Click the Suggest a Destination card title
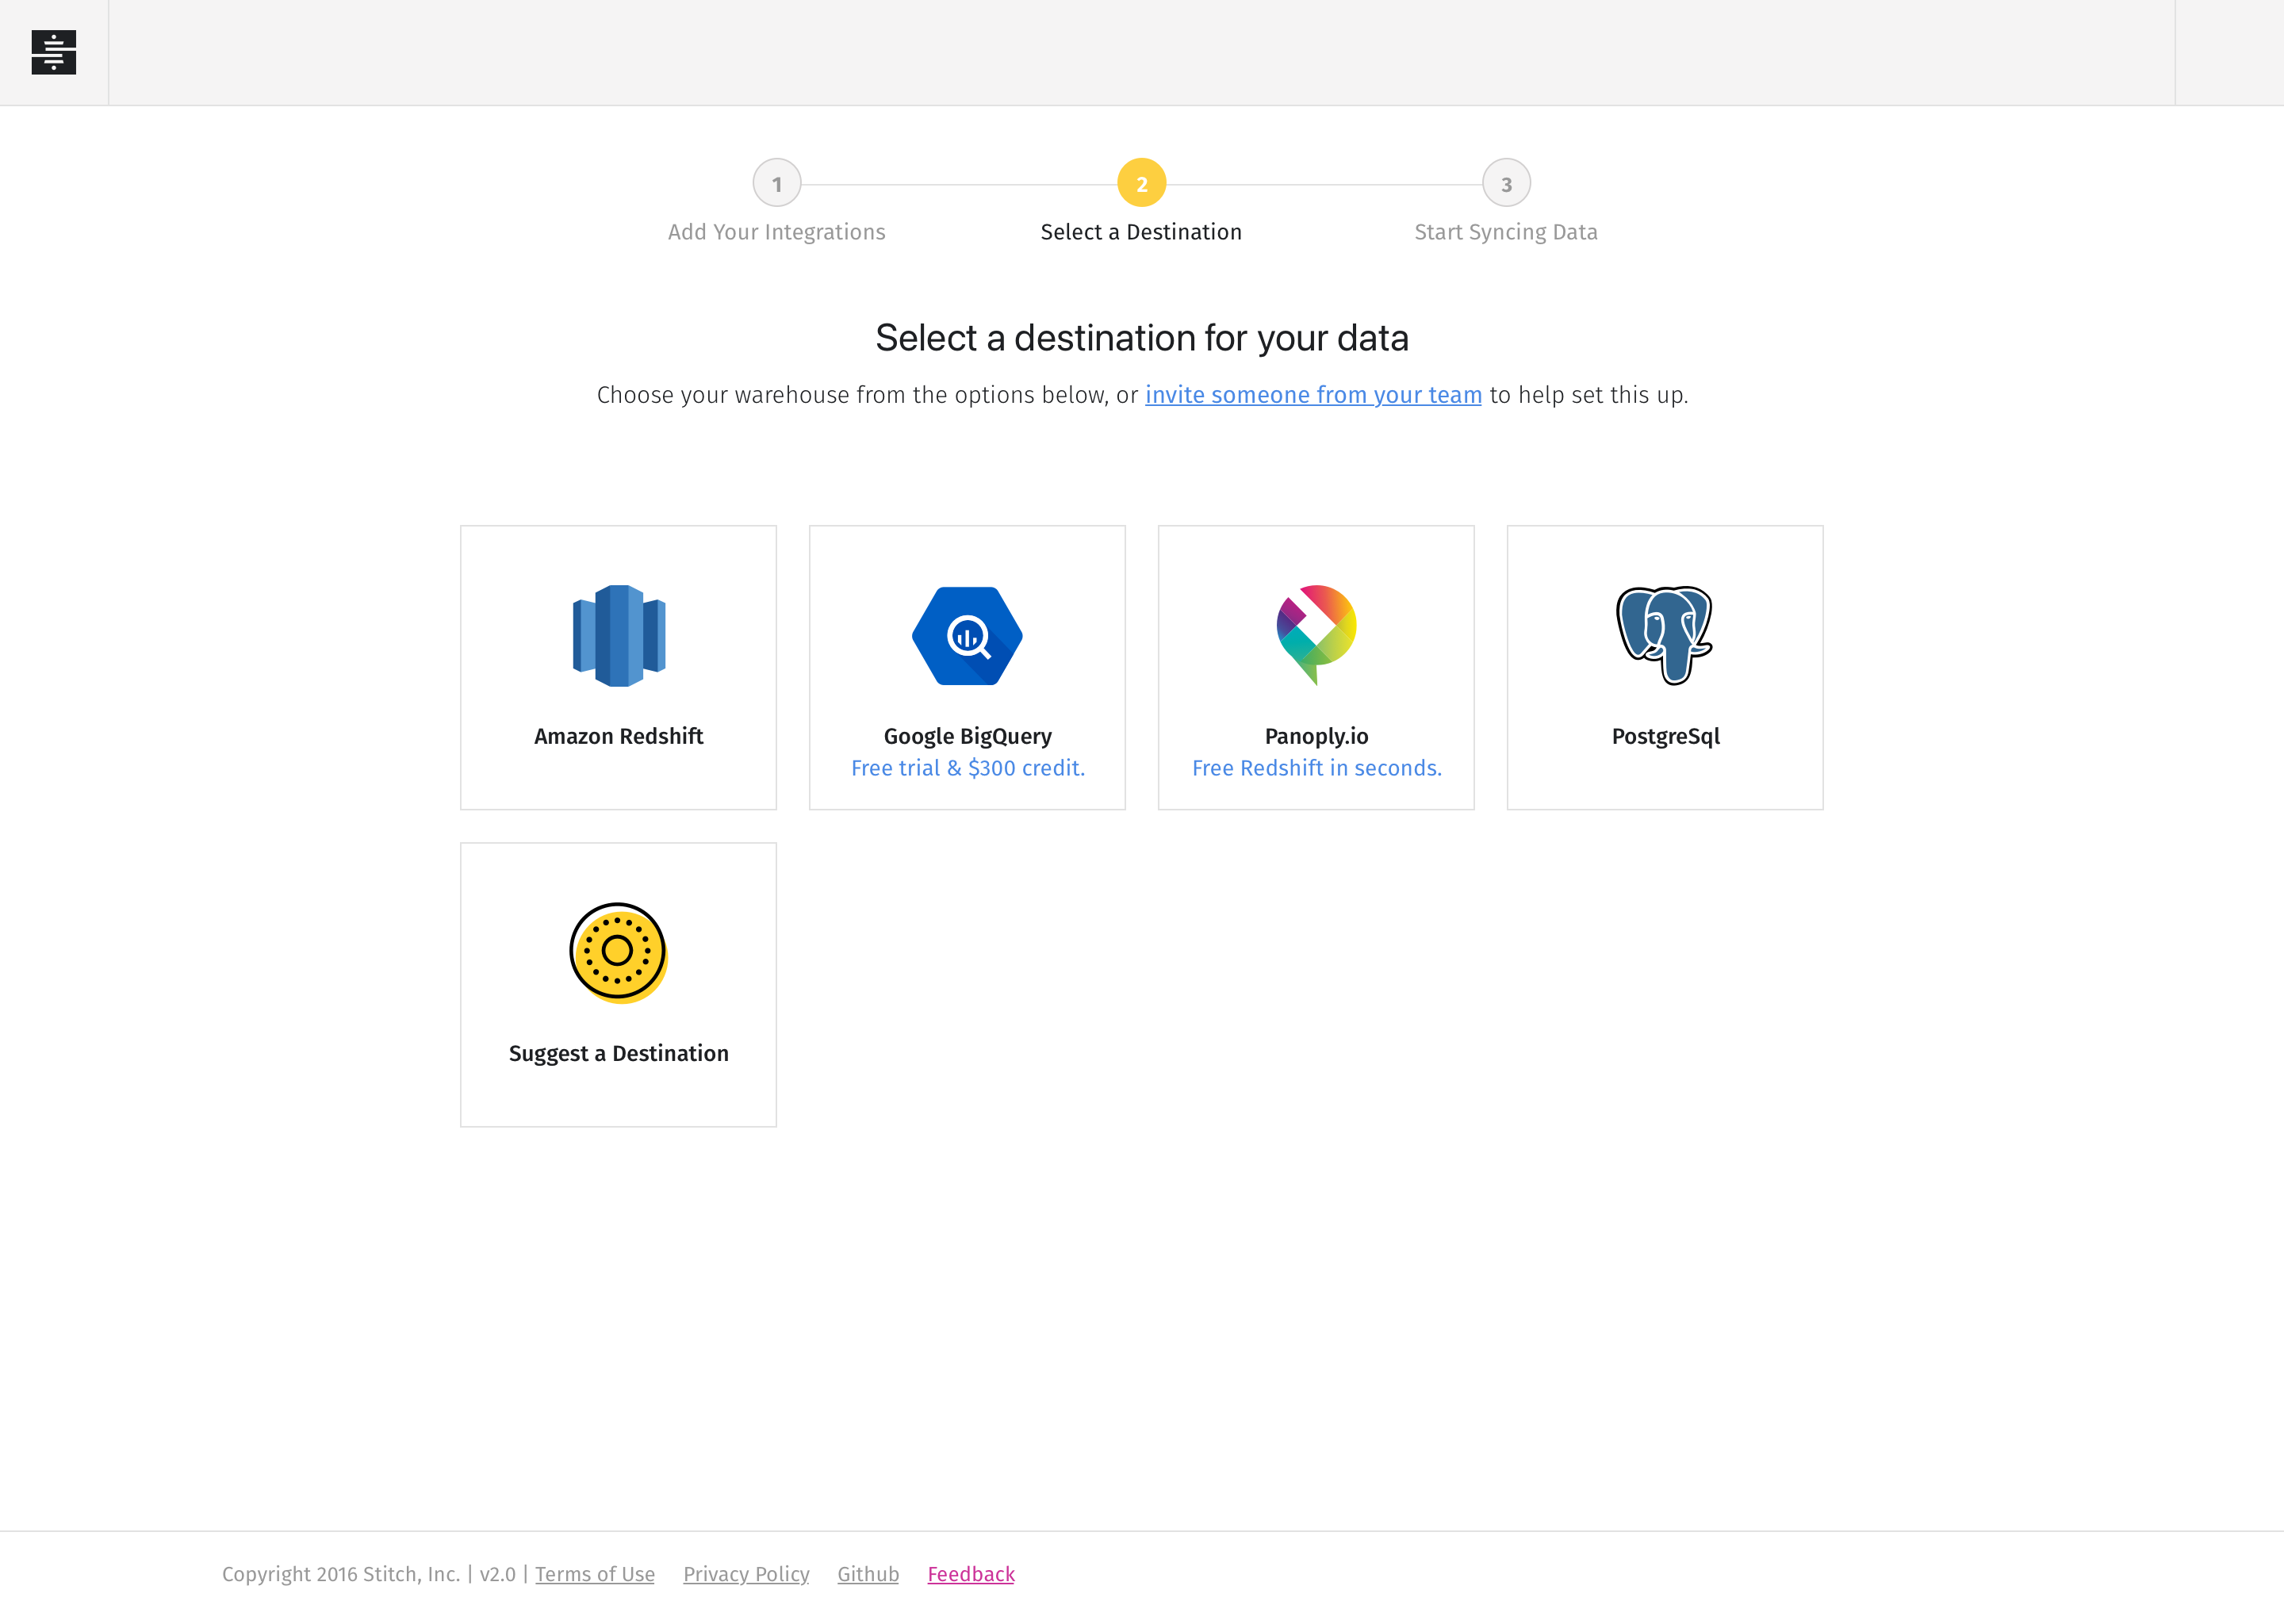Image resolution: width=2284 pixels, height=1624 pixels. pos(619,1053)
